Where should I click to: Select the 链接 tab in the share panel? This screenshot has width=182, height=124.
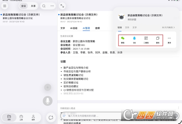click(120, 27)
